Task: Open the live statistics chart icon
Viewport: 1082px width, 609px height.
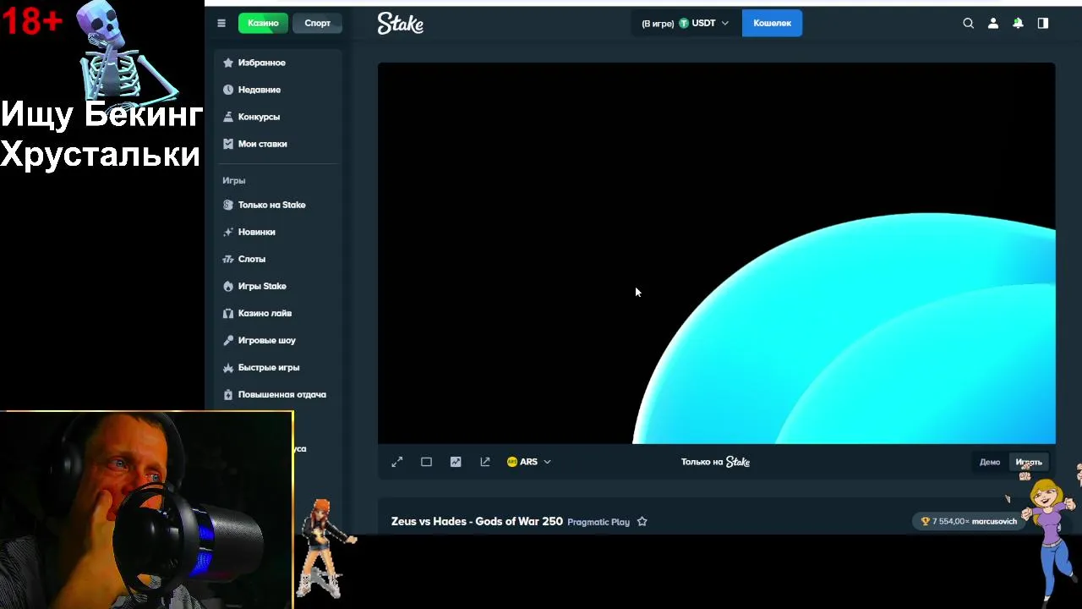Action: (x=456, y=462)
